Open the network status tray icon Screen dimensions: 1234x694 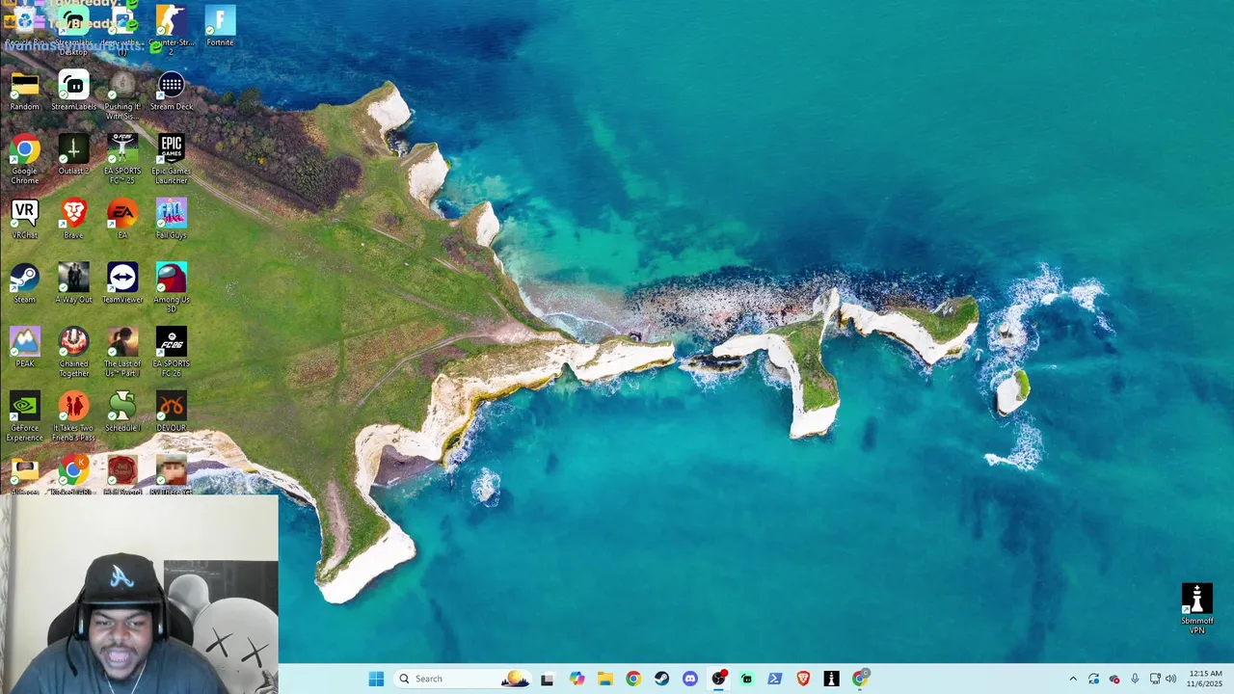pyautogui.click(x=1155, y=679)
